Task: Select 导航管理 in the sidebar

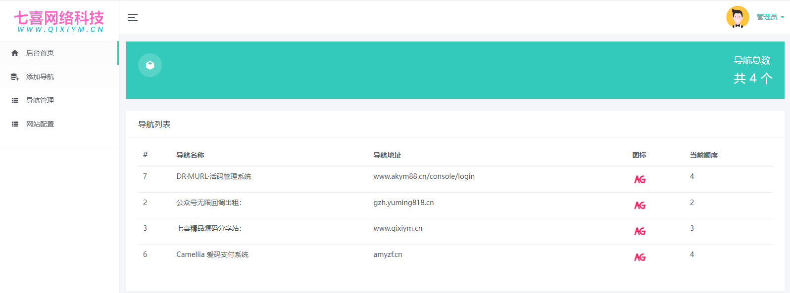Action: click(40, 100)
